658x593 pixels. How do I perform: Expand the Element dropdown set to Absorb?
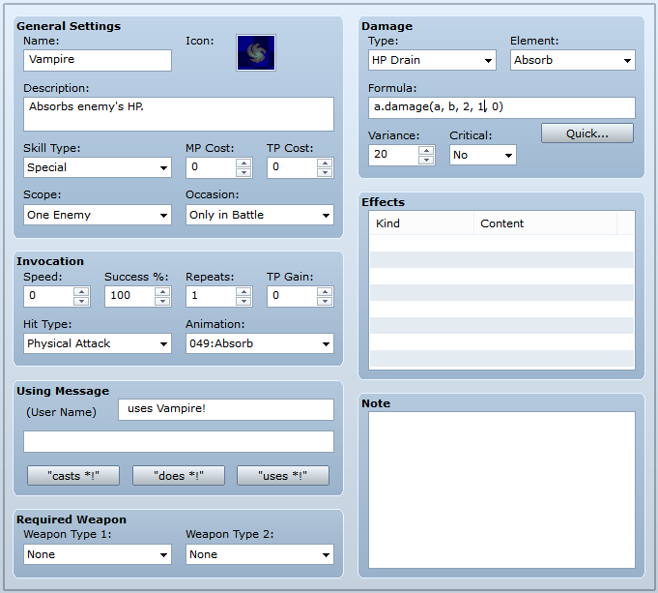572,60
